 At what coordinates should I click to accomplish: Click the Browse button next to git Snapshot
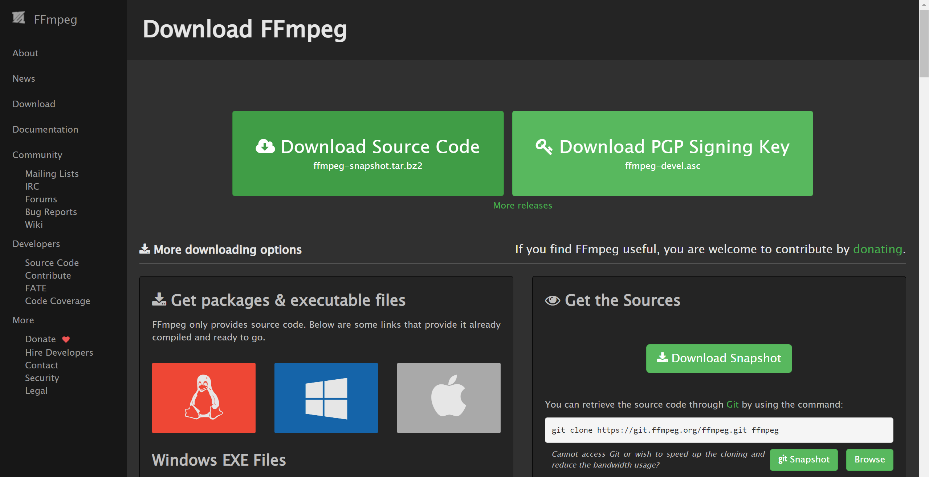tap(869, 459)
